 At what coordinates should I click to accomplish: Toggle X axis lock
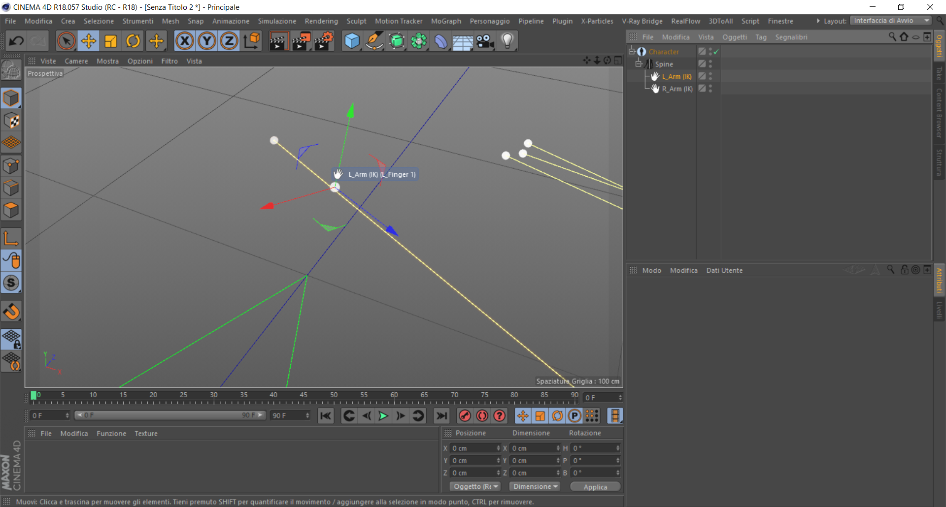point(185,41)
